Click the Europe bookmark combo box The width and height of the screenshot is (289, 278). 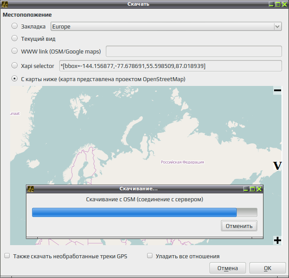166,26
